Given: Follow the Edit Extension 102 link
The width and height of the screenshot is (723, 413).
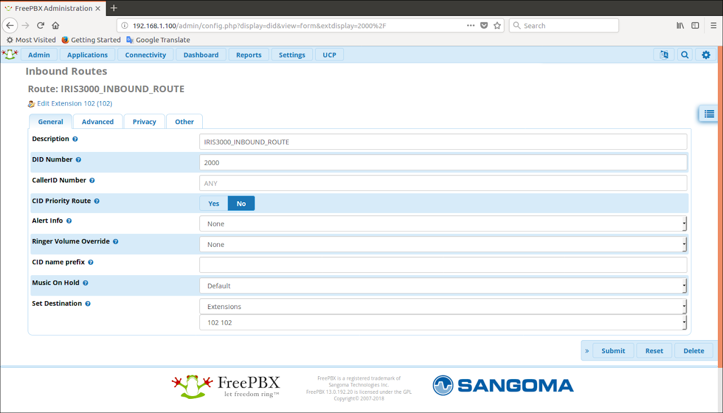Looking at the screenshot, I should (x=74, y=103).
